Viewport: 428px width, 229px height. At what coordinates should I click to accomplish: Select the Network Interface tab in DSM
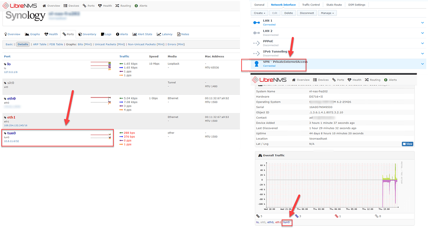click(283, 5)
